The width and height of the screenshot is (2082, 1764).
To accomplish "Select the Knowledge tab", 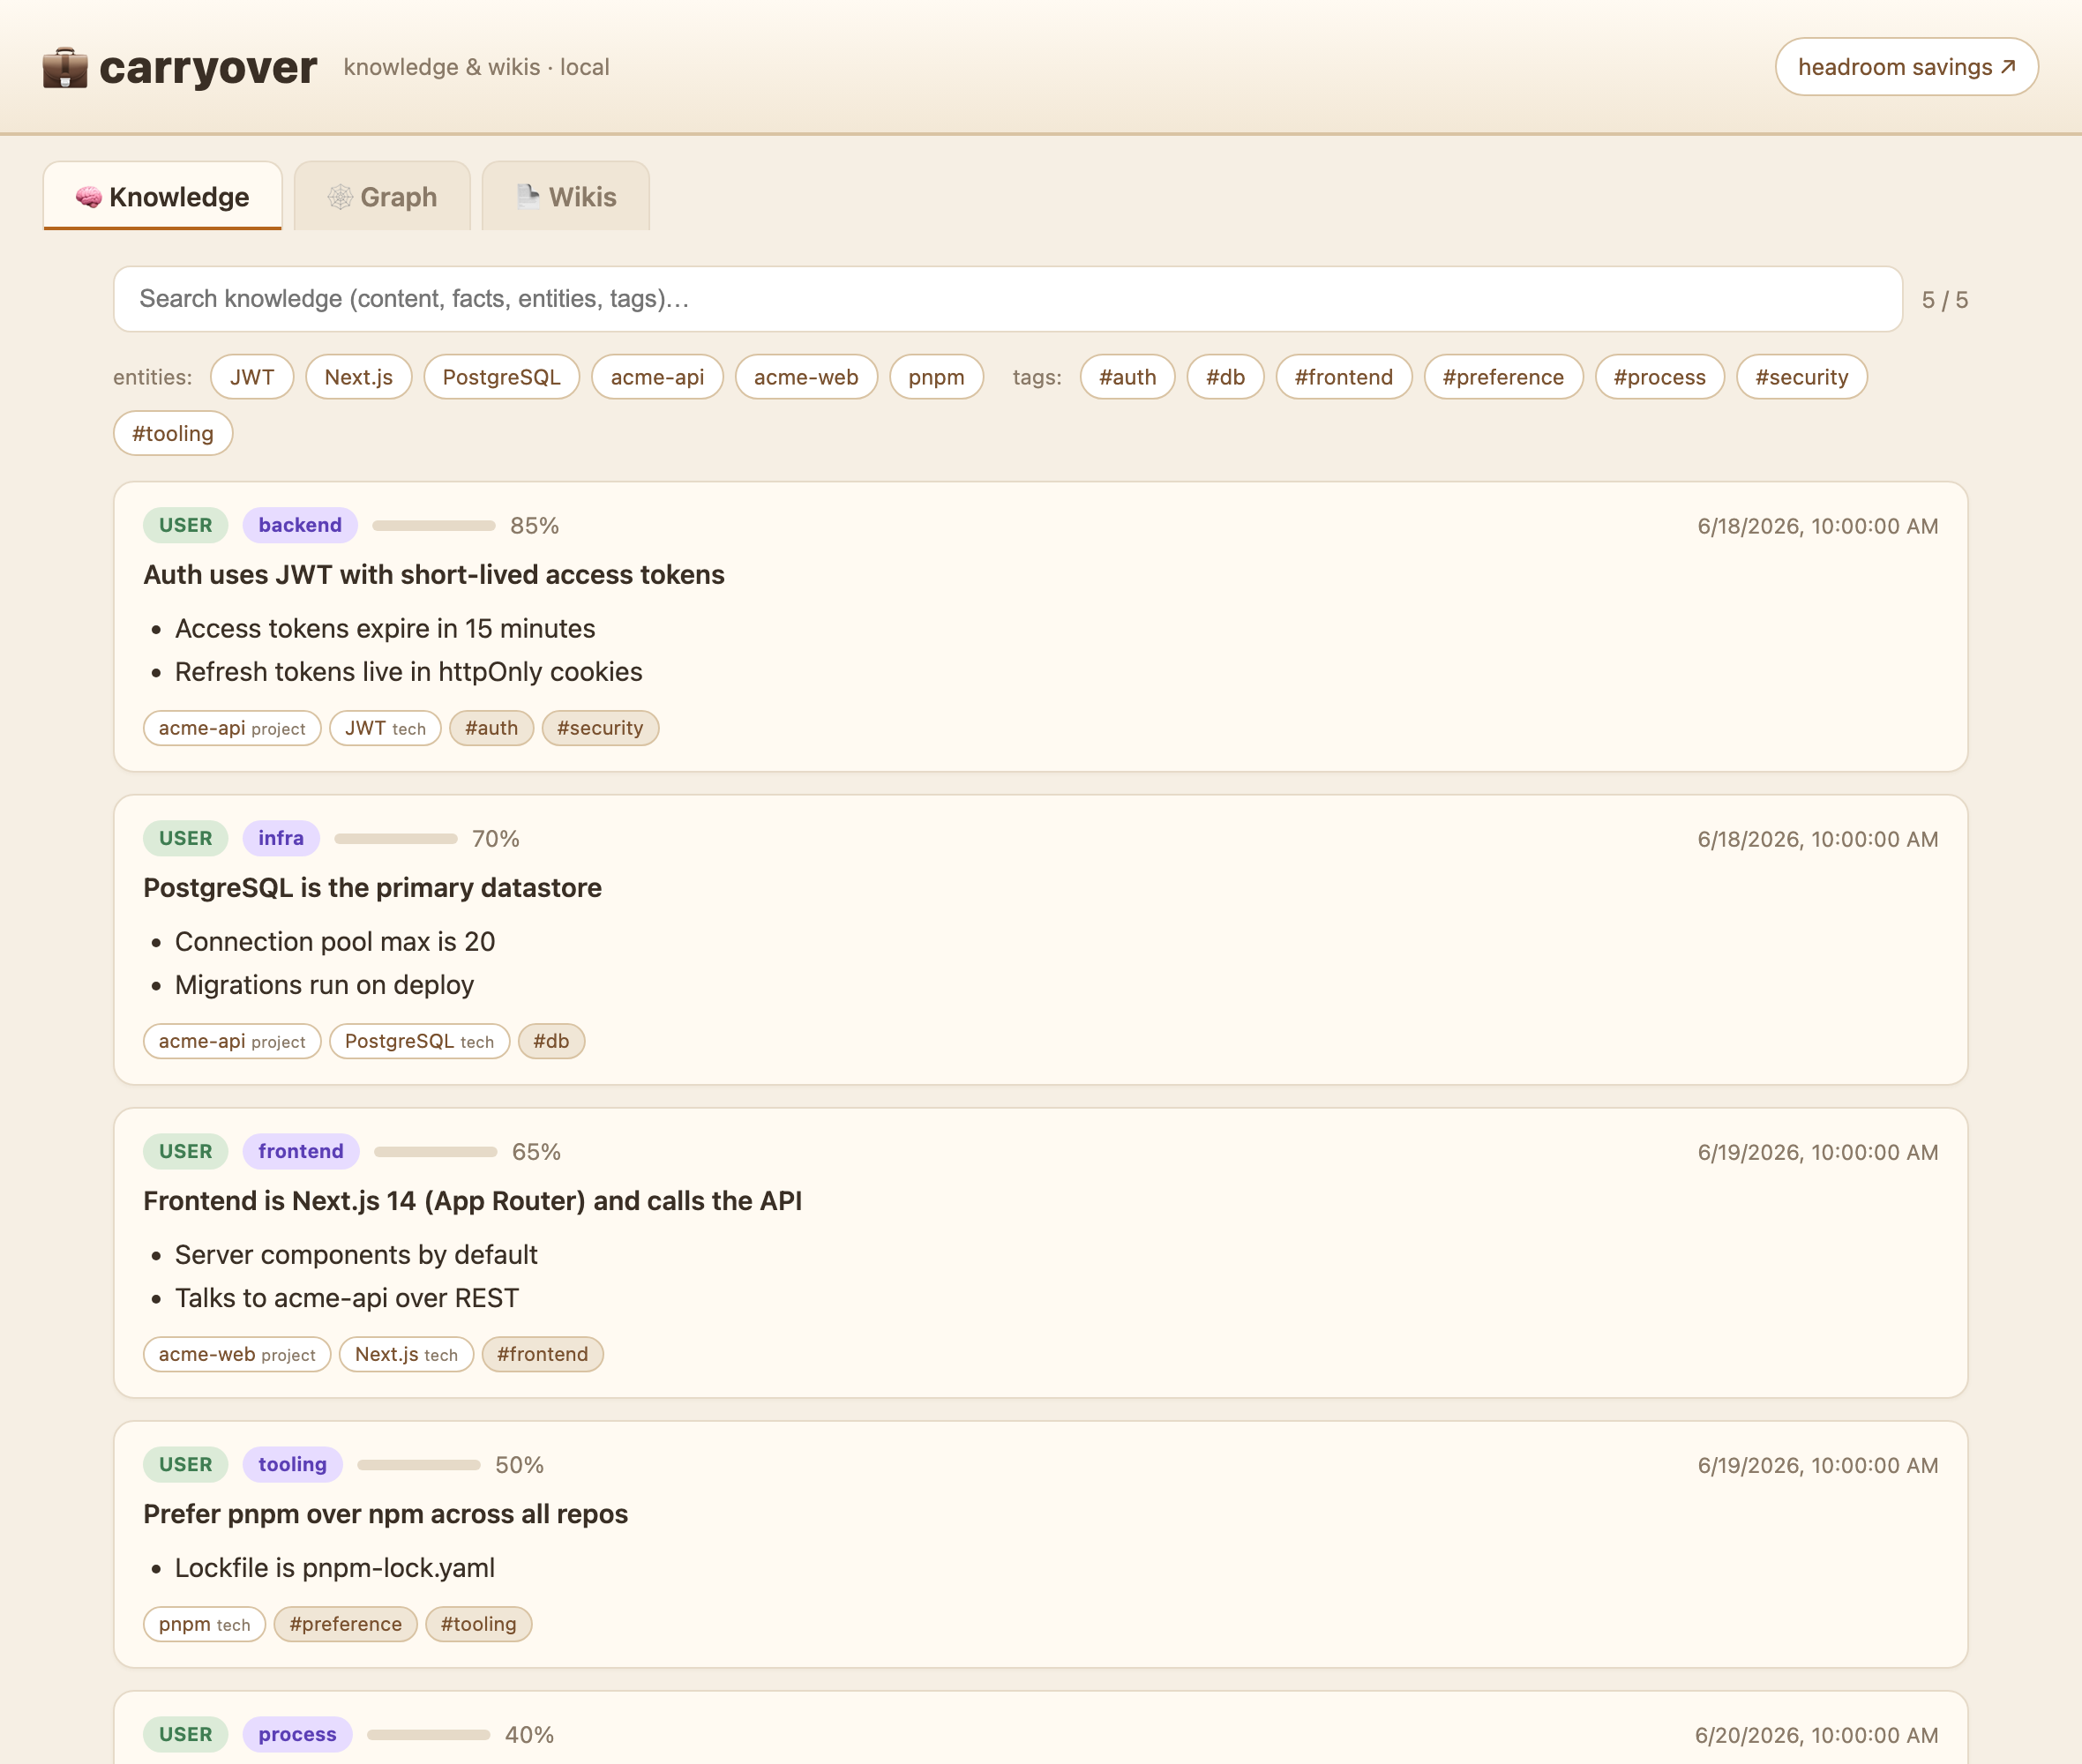I will tap(163, 196).
